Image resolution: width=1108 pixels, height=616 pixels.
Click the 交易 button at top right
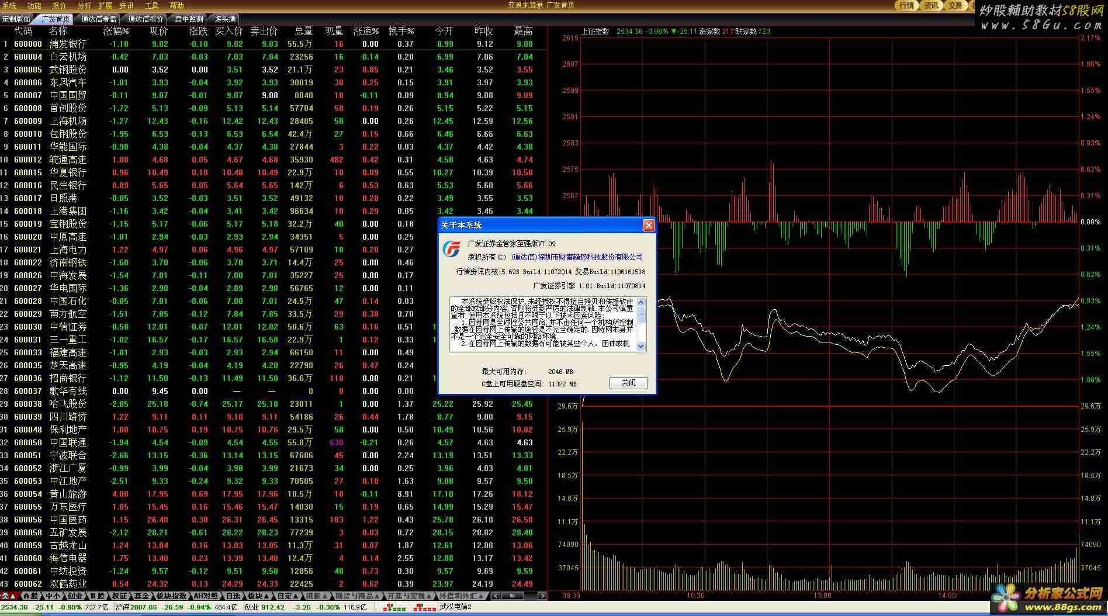(955, 5)
